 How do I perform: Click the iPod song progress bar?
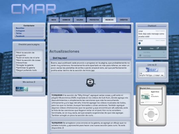coord(151,103)
